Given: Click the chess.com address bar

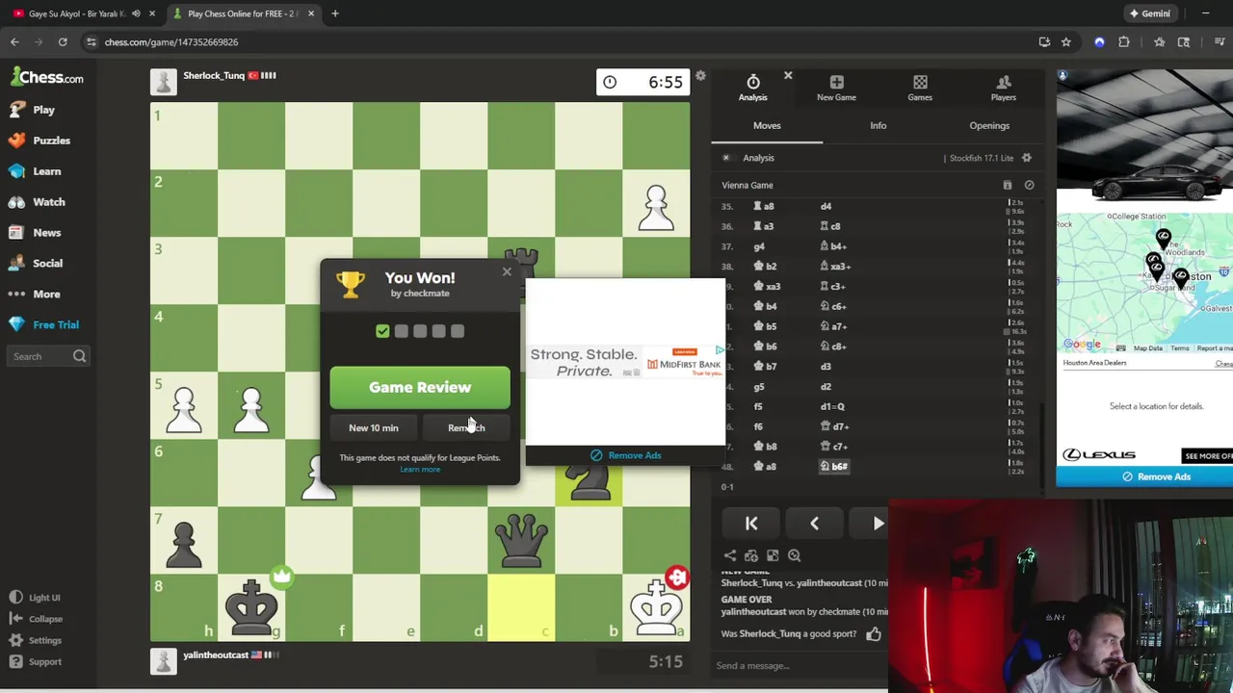Looking at the screenshot, I should click(559, 41).
